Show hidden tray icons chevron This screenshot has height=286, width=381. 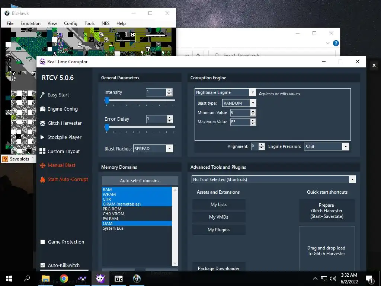click(x=315, y=279)
